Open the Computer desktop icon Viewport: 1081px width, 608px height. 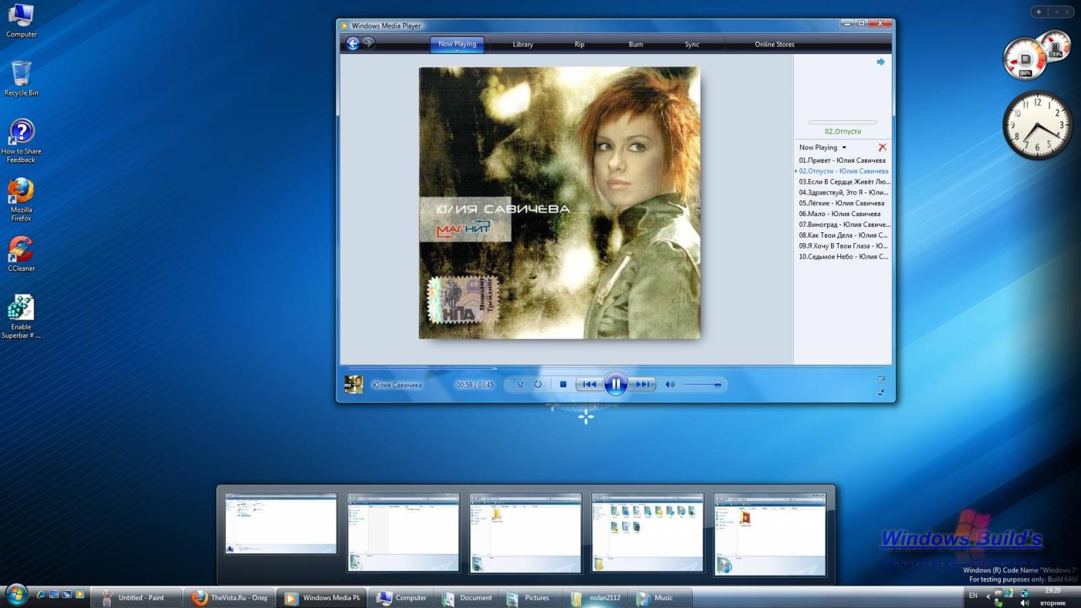click(x=22, y=20)
